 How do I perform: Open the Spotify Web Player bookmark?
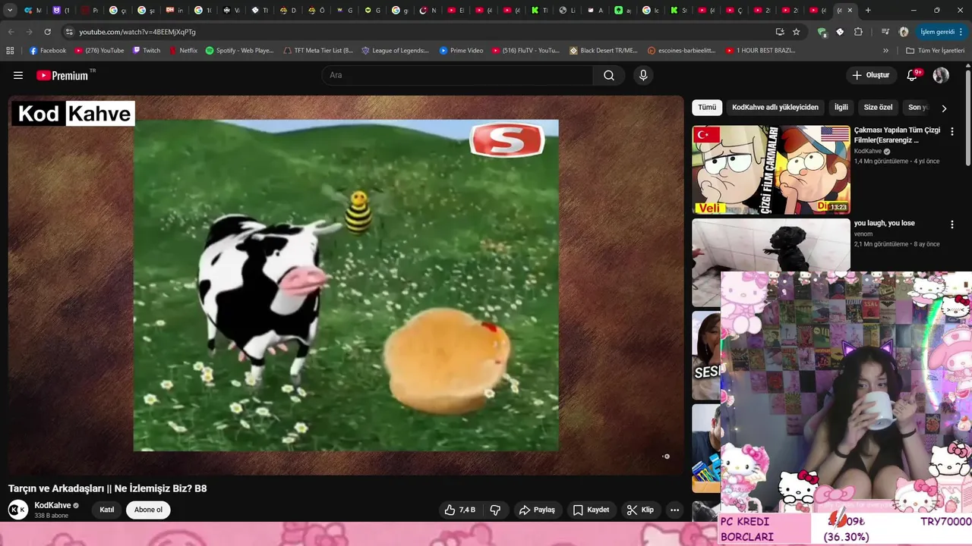point(239,51)
